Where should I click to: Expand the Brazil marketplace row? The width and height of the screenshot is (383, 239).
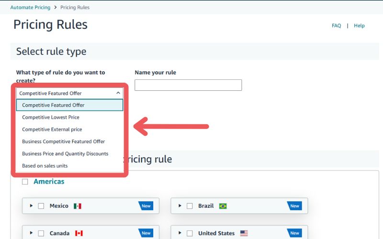[x=180, y=206]
